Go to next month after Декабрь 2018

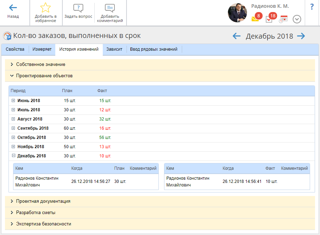301,36
